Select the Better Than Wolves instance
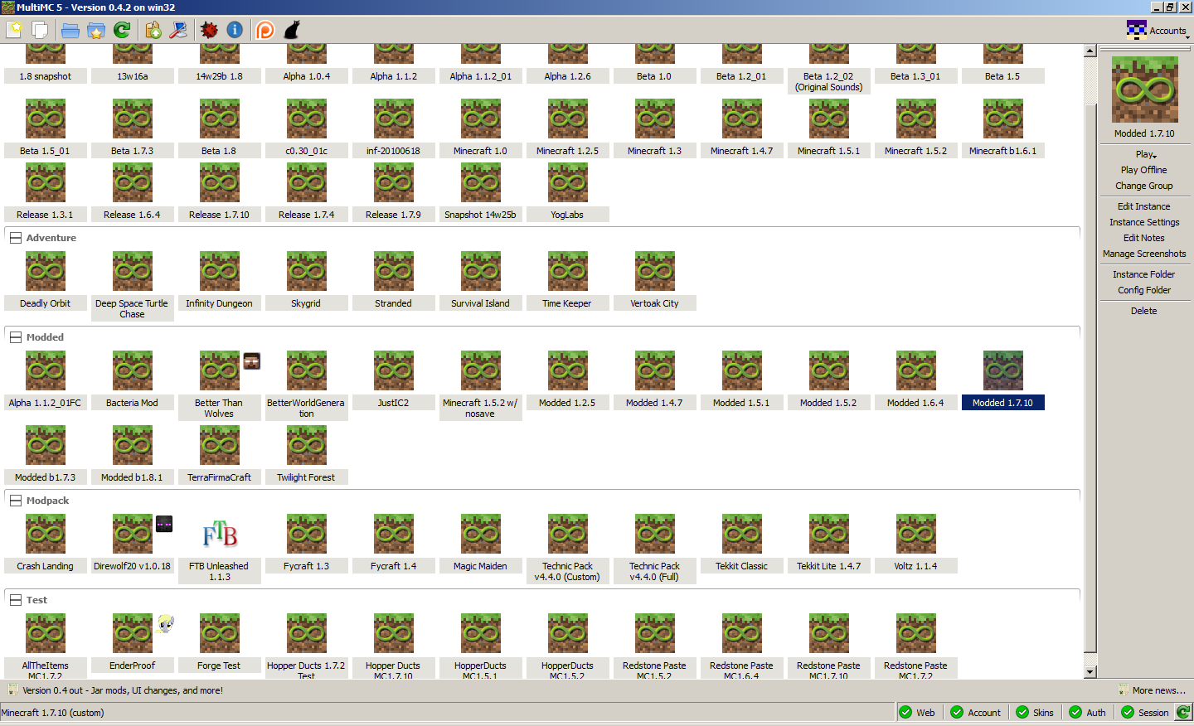The width and height of the screenshot is (1194, 726). (220, 385)
